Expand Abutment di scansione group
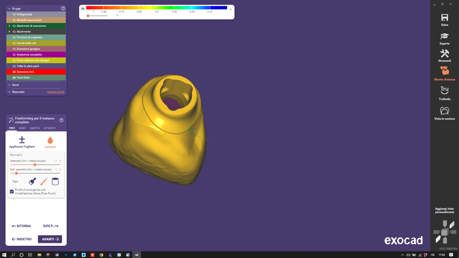459x258 pixels. pyautogui.click(x=9, y=26)
